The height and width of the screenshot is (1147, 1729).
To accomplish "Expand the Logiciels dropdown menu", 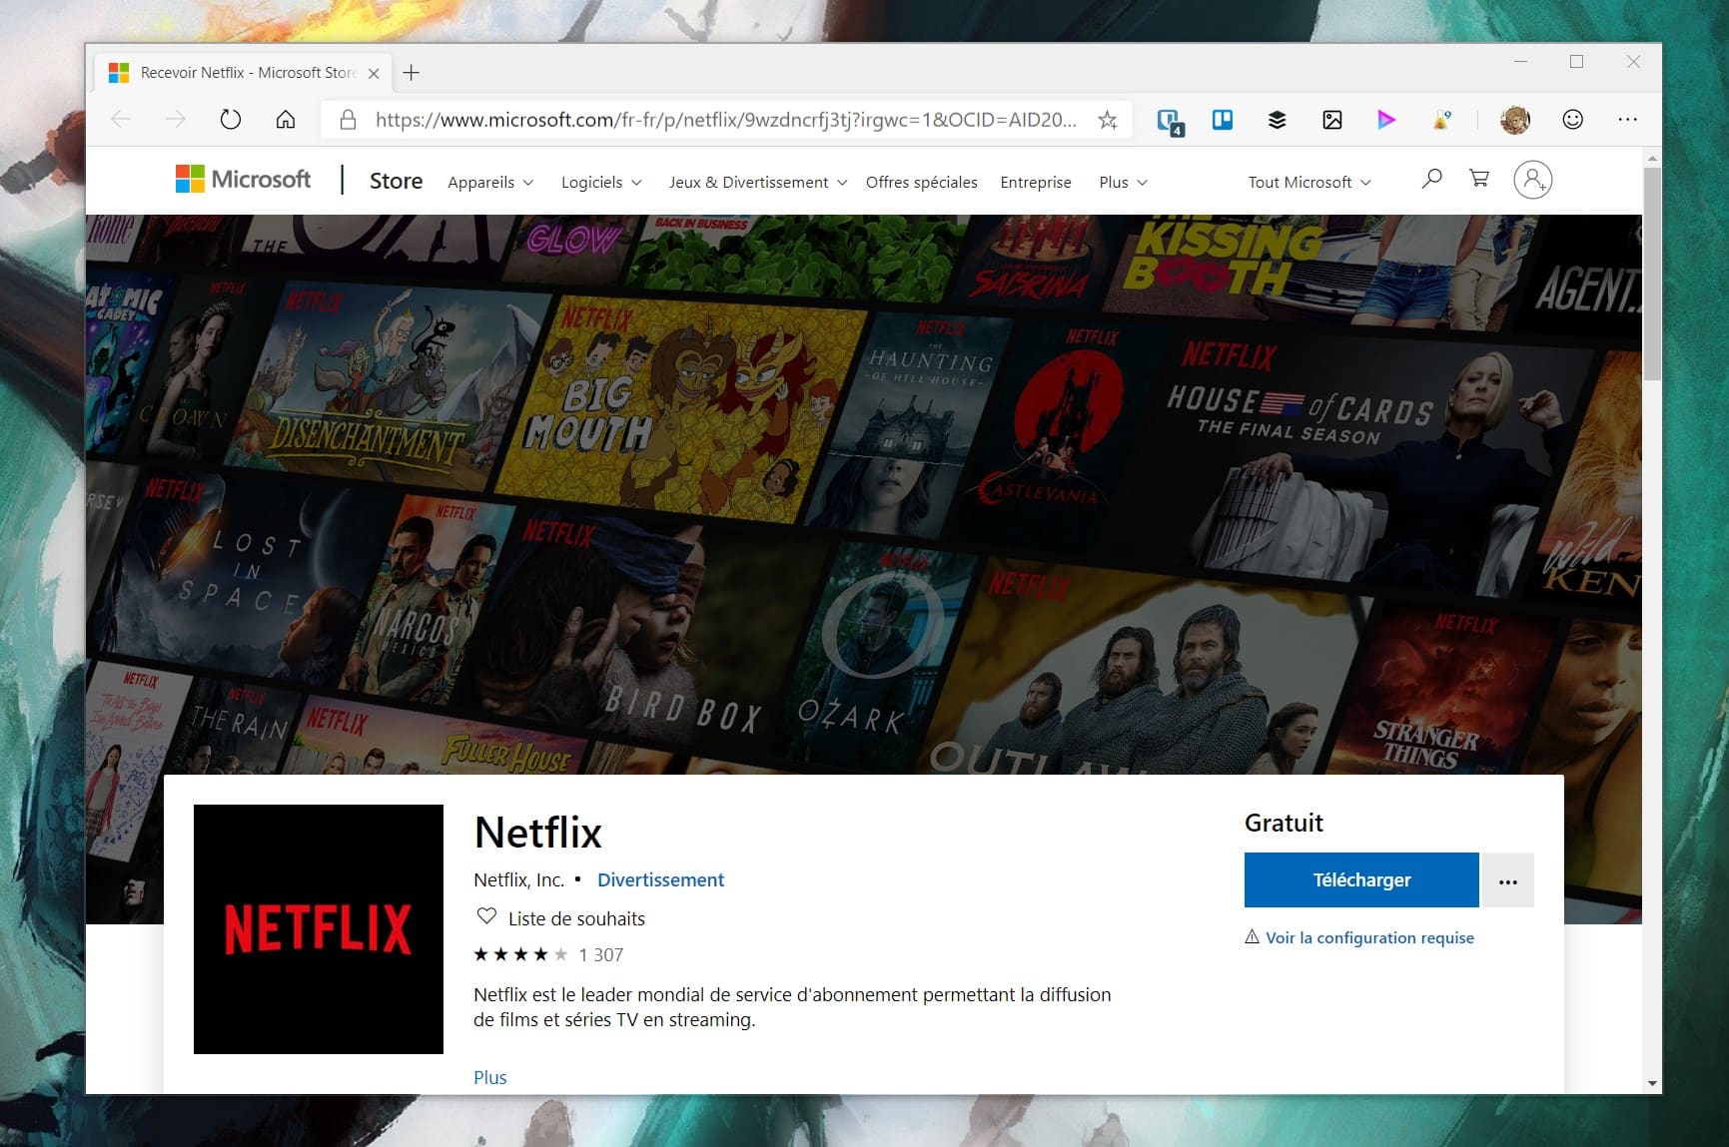I will [x=601, y=183].
